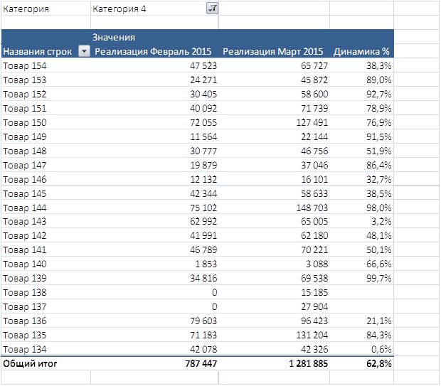Click the Товар 144 row label
Screen dimensions: 441x386
click(x=25, y=208)
